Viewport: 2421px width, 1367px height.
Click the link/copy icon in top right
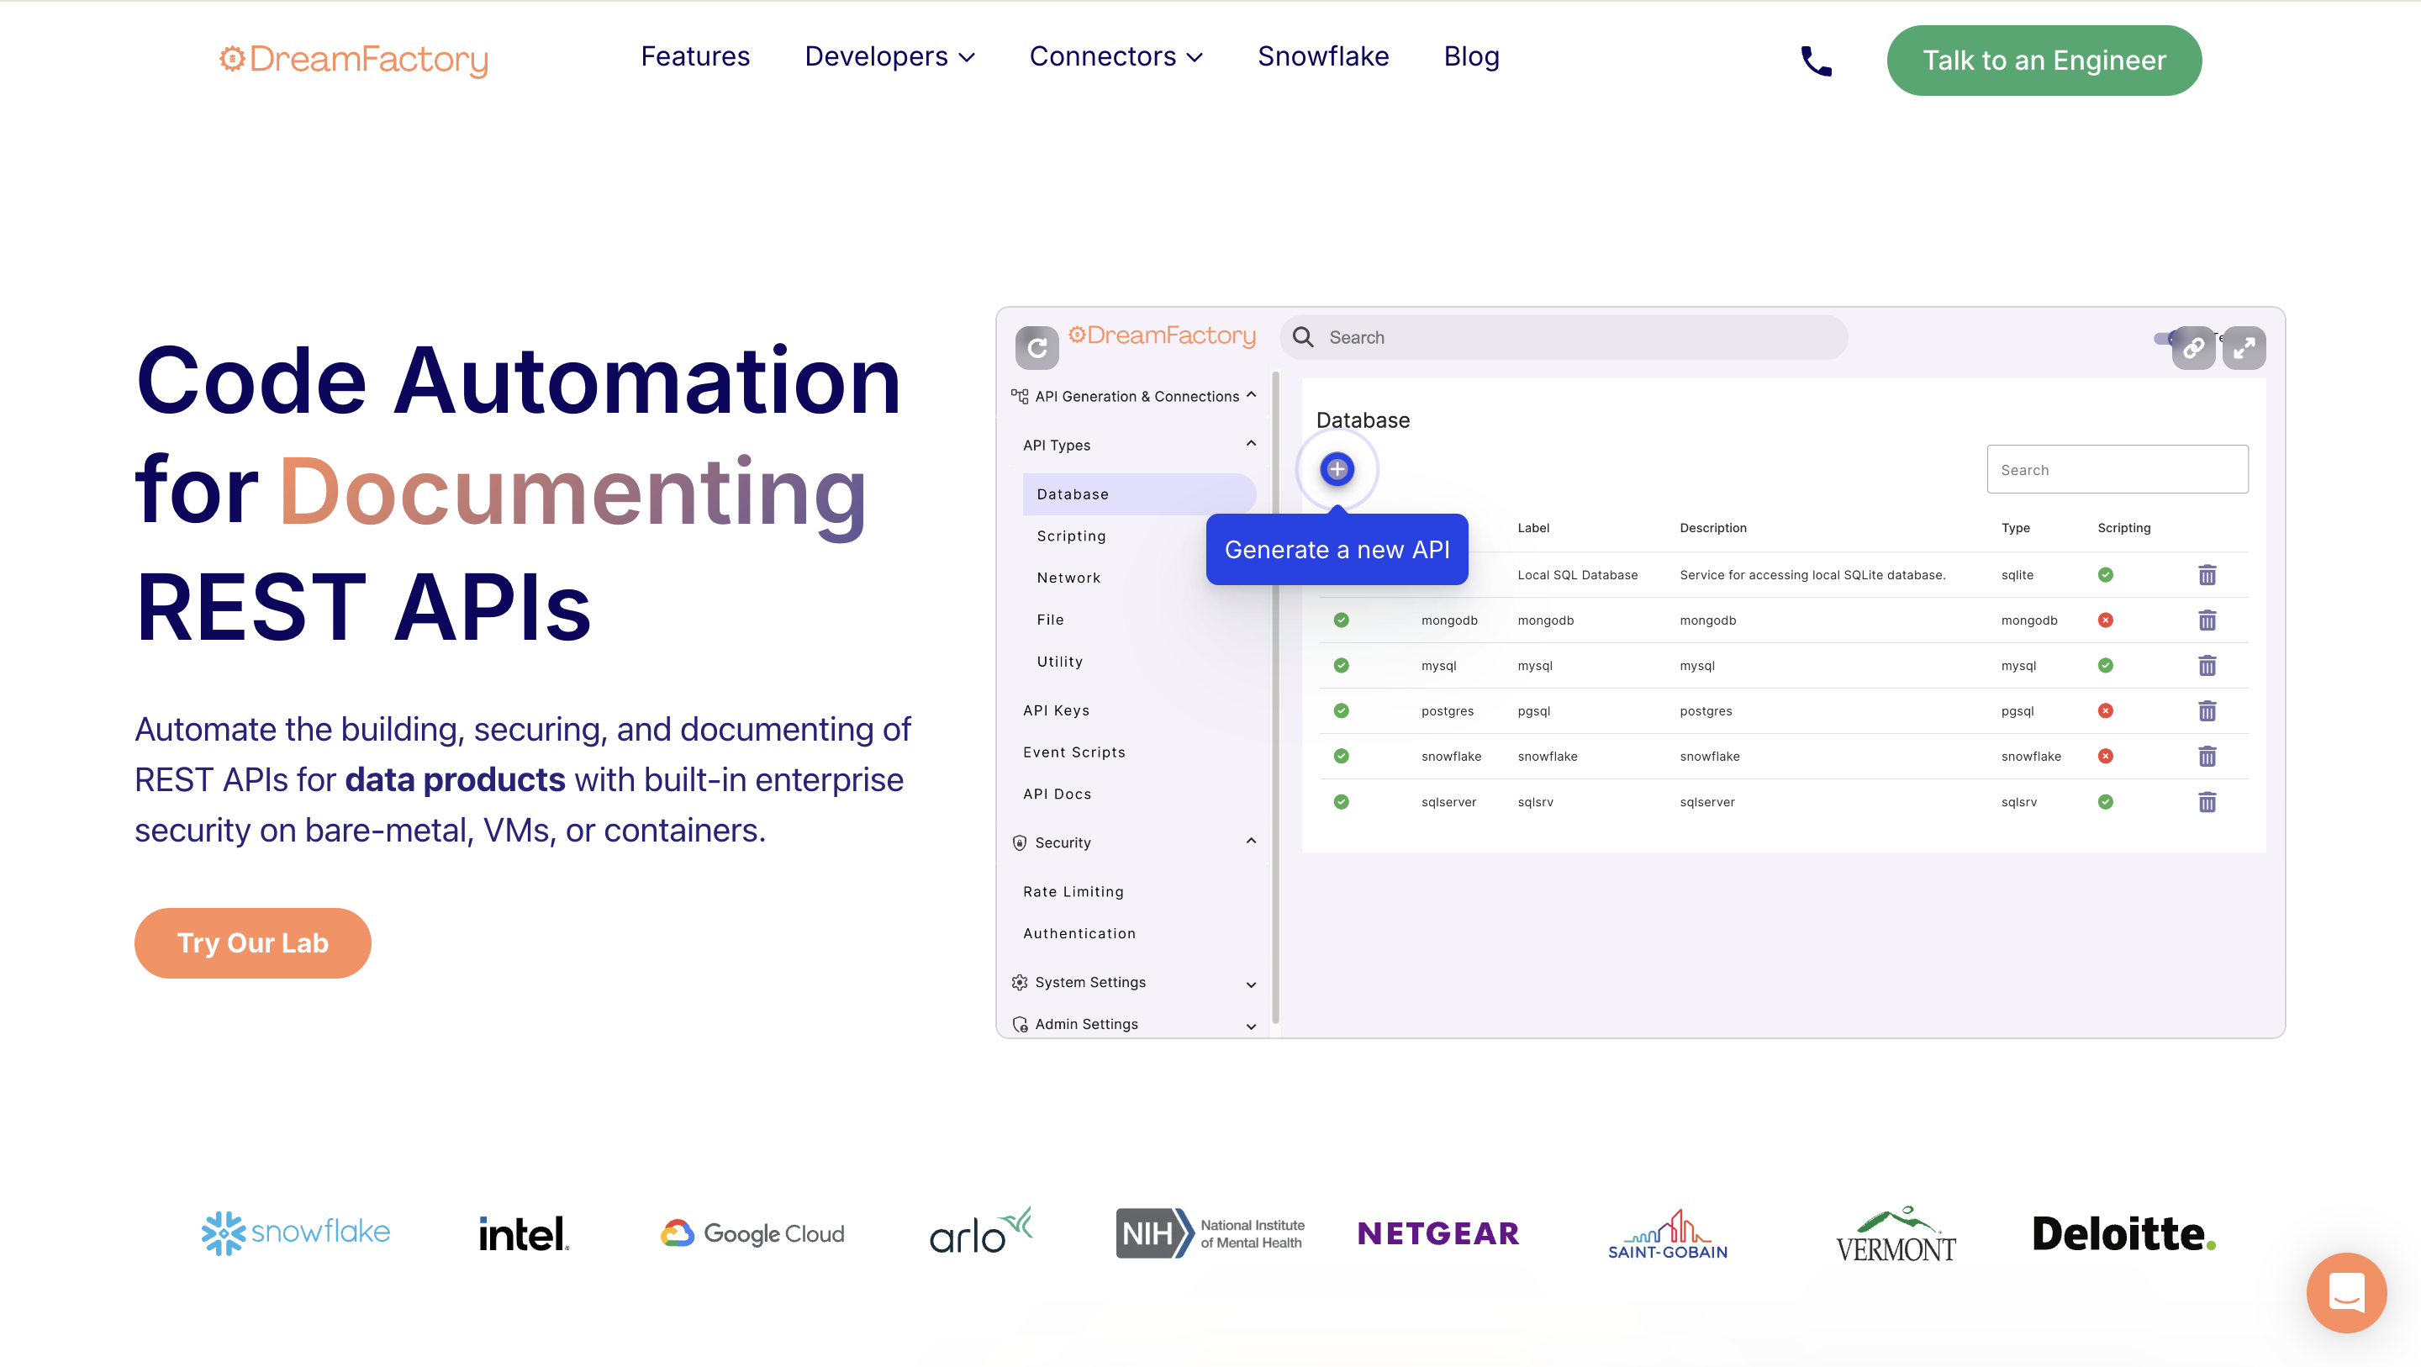pyautogui.click(x=2192, y=347)
